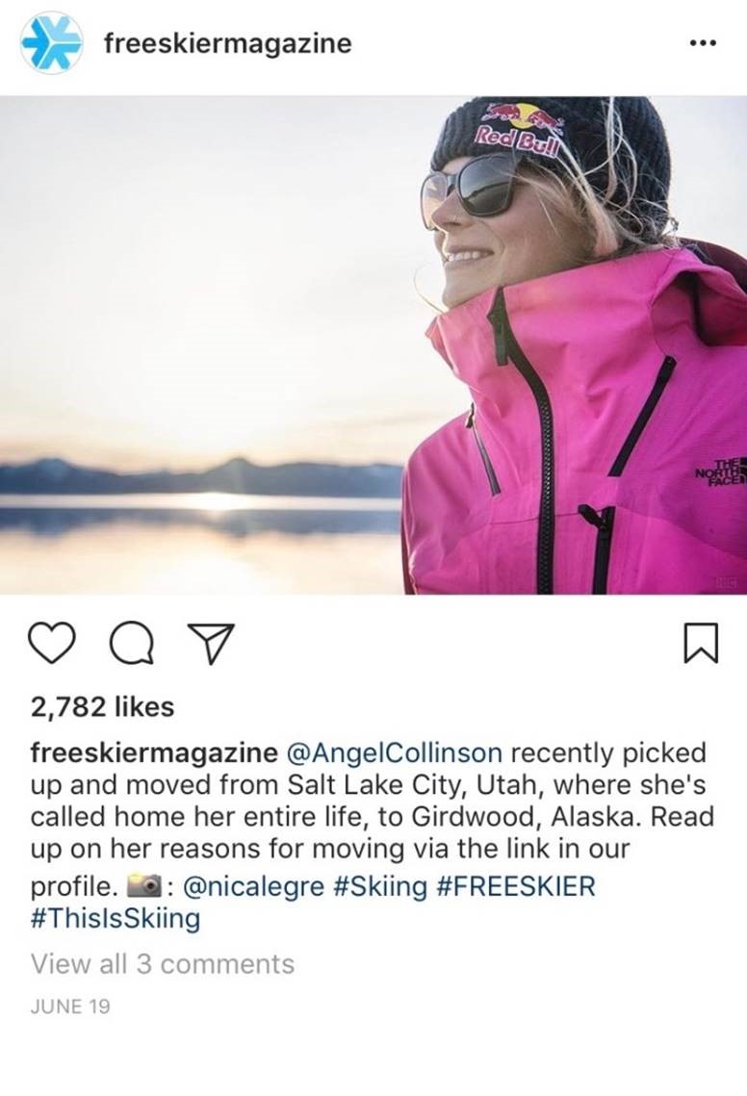Click the camera emoji in the caption
The image size is (747, 1096).
(x=143, y=887)
